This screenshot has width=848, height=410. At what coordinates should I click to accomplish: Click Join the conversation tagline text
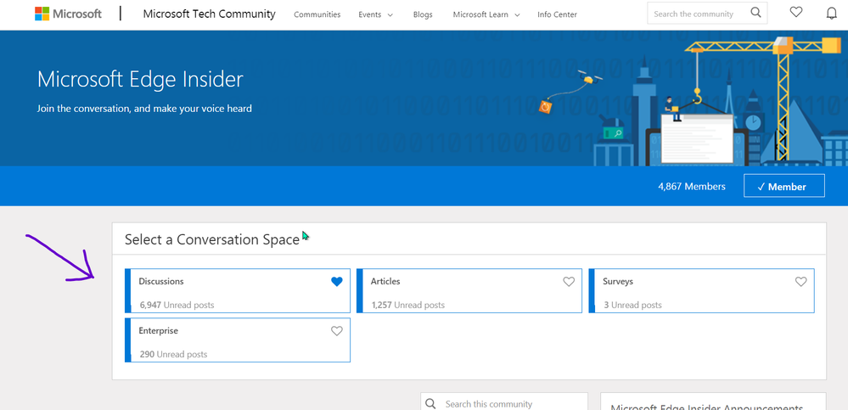pos(144,109)
